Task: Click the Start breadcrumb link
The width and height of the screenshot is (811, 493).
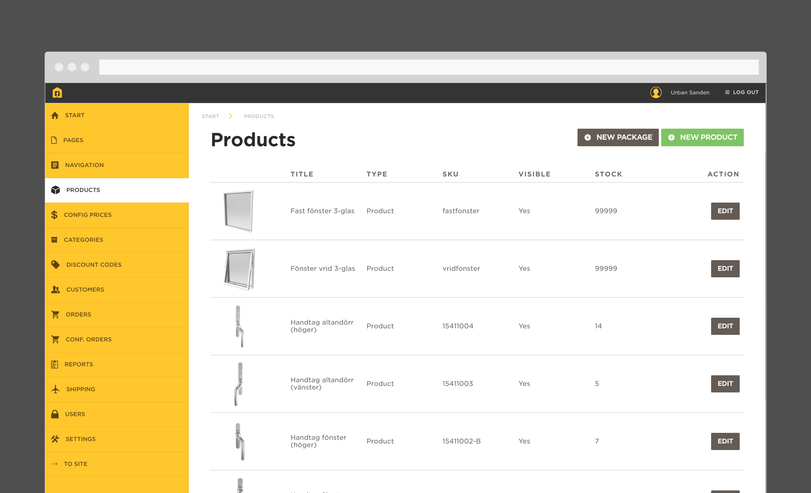Action: click(210, 117)
